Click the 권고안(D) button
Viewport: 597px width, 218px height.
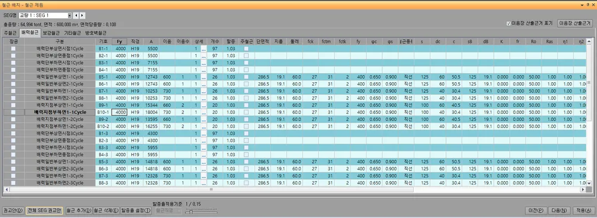13,211
